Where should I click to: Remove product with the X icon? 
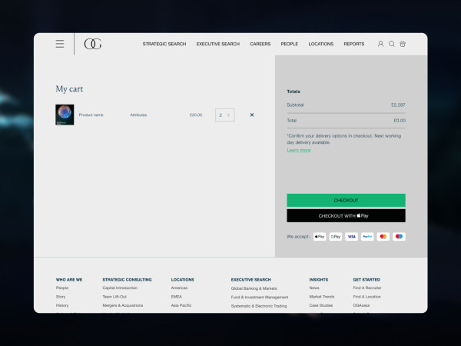(252, 115)
